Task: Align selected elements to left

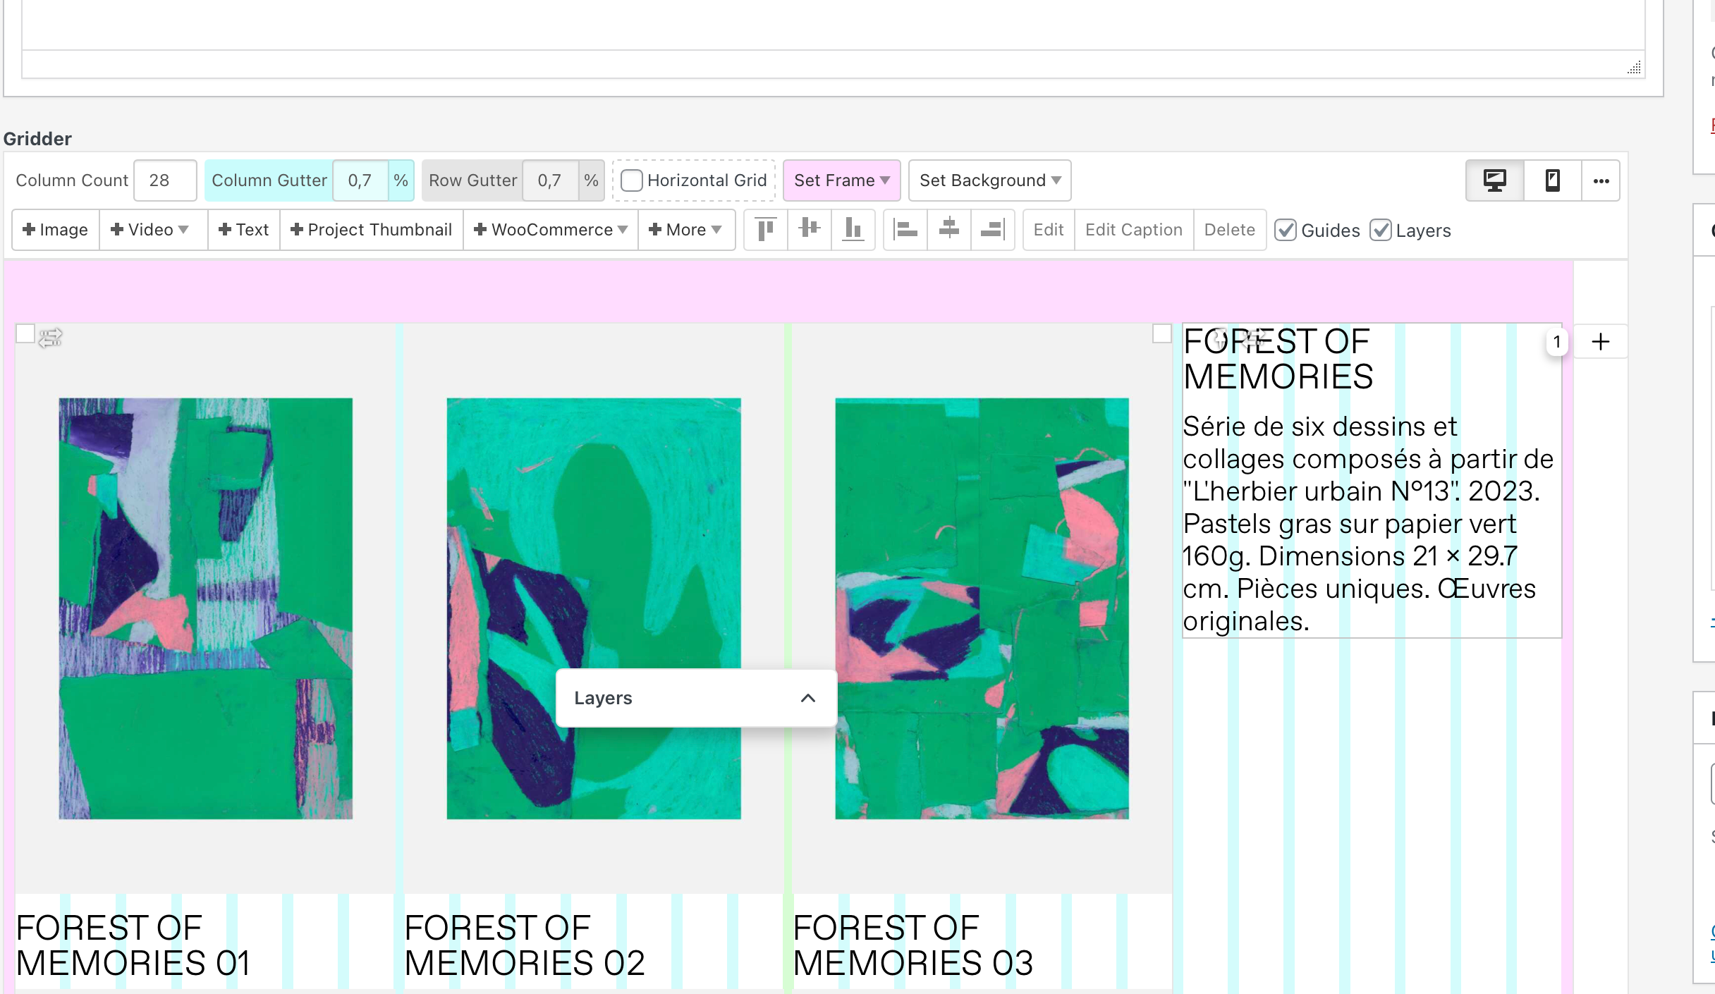Action: tap(905, 229)
